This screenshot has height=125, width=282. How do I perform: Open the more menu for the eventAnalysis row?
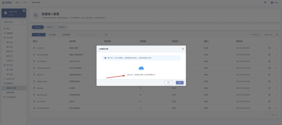(277, 101)
